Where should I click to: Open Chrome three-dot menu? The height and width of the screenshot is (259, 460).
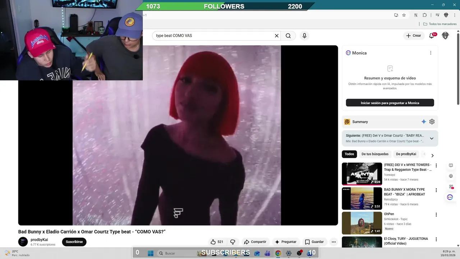[x=454, y=15]
